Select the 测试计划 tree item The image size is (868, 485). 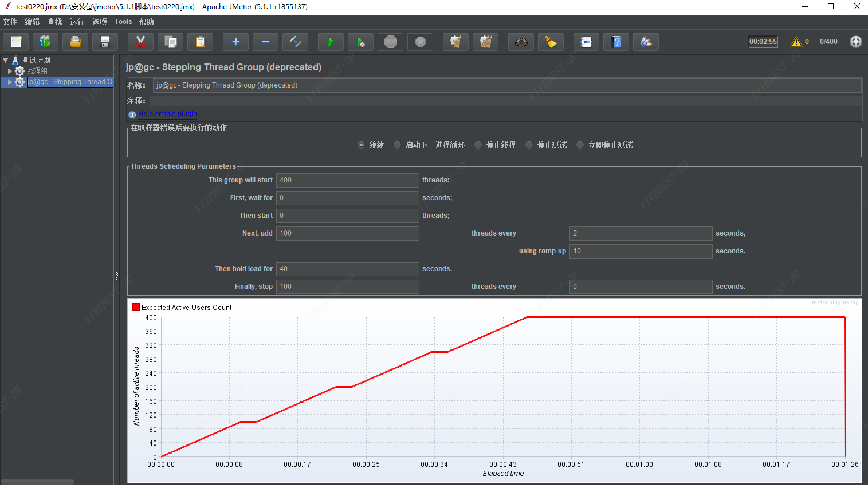point(36,60)
